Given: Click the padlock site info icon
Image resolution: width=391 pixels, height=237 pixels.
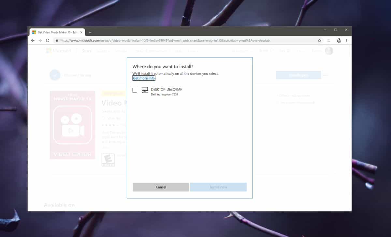Looking at the screenshot, I should tap(57, 41).
